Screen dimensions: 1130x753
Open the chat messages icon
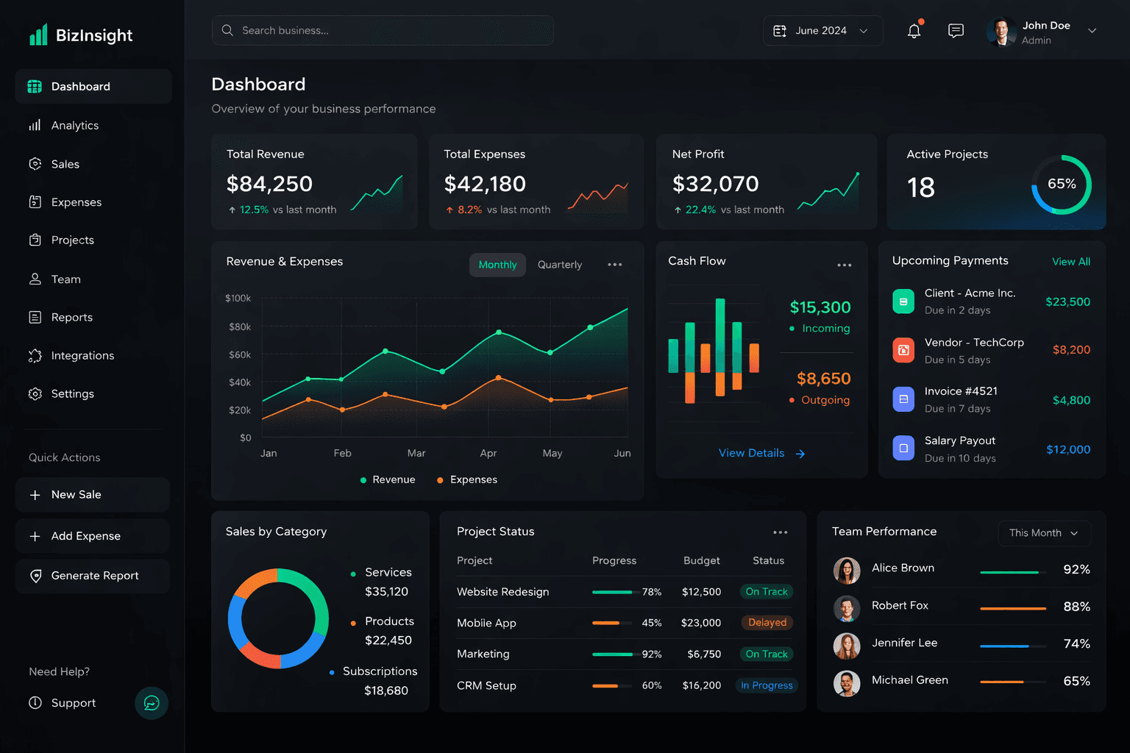click(955, 31)
